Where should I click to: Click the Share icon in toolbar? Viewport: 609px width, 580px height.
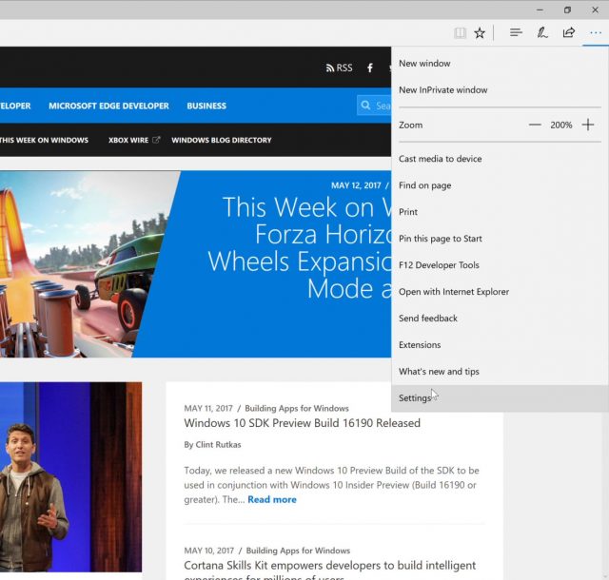click(569, 32)
